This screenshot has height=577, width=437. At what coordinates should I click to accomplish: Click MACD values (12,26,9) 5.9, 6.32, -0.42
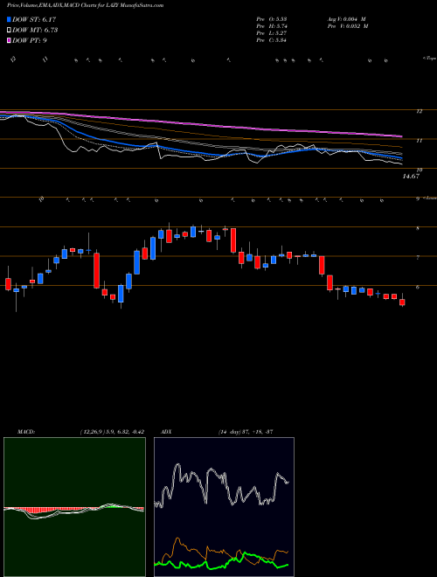[112, 432]
